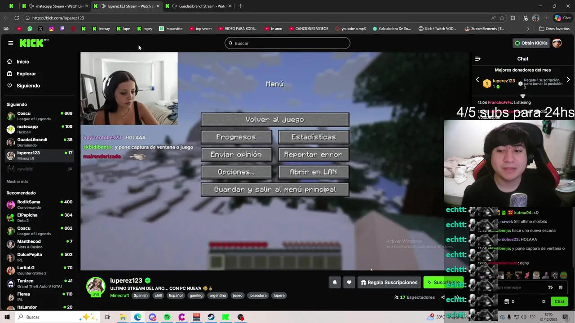This screenshot has width=575, height=323.
Task: Open matecapp channel in Siguiendo list
Action: click(40, 129)
